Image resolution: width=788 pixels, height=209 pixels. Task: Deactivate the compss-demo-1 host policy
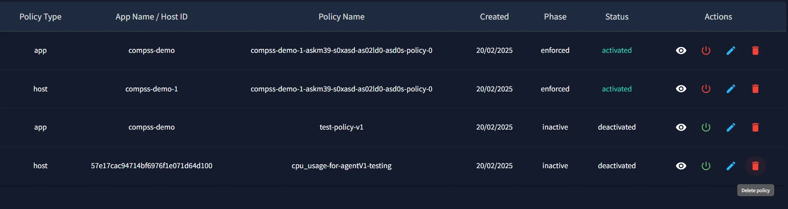[x=706, y=89]
